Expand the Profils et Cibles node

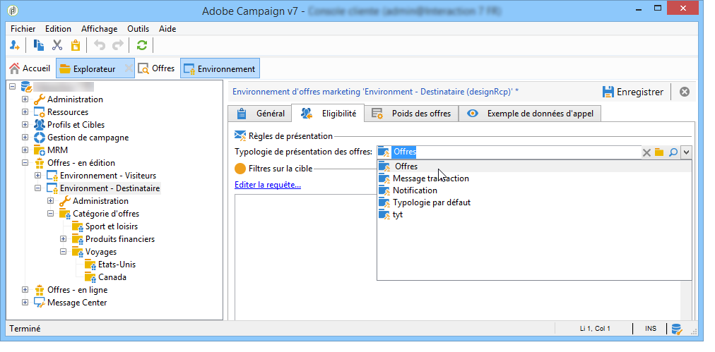pyautogui.click(x=25, y=125)
